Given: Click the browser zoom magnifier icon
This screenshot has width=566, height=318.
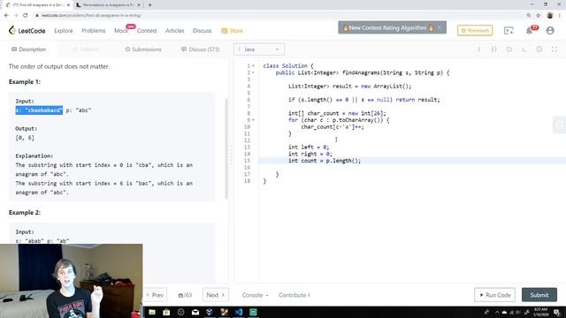Looking at the screenshot, I should coord(529,16).
